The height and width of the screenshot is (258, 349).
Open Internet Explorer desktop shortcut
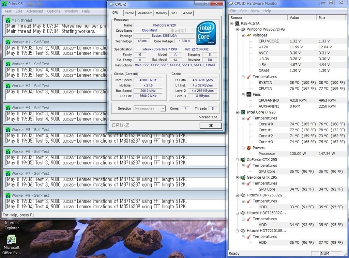point(12,225)
